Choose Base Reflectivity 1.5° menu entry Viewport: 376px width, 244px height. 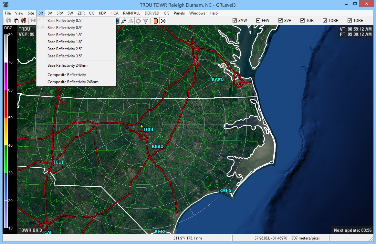point(76,35)
